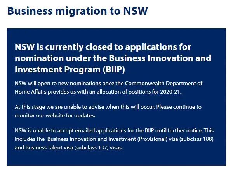This screenshot has width=233, height=173.
Task: Click the words "Commonwealth Department of"
Action: (x=163, y=83)
